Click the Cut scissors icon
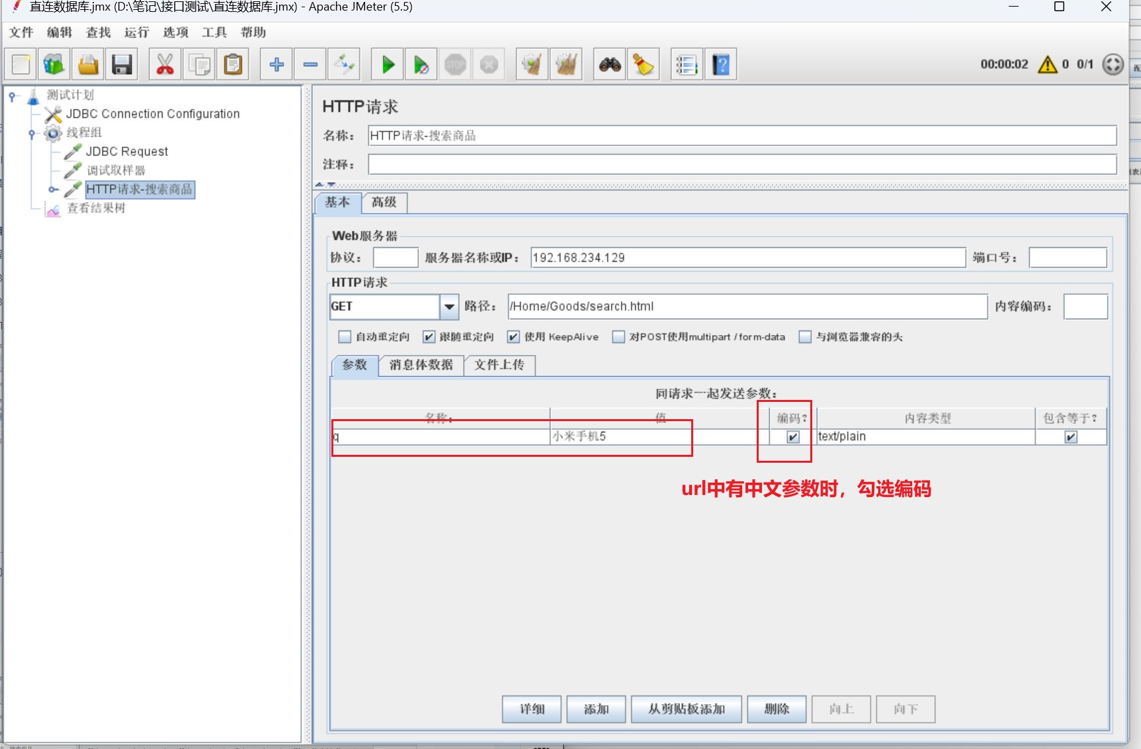Image resolution: width=1141 pixels, height=749 pixels. coord(165,64)
